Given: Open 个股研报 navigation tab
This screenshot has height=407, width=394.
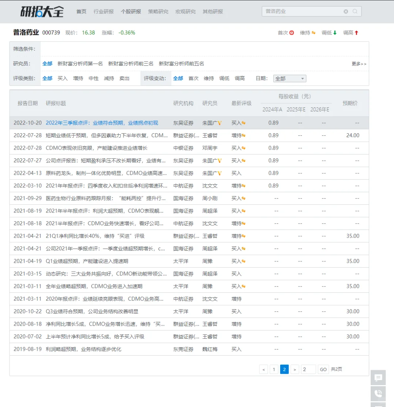Looking at the screenshot, I should pyautogui.click(x=131, y=12).
